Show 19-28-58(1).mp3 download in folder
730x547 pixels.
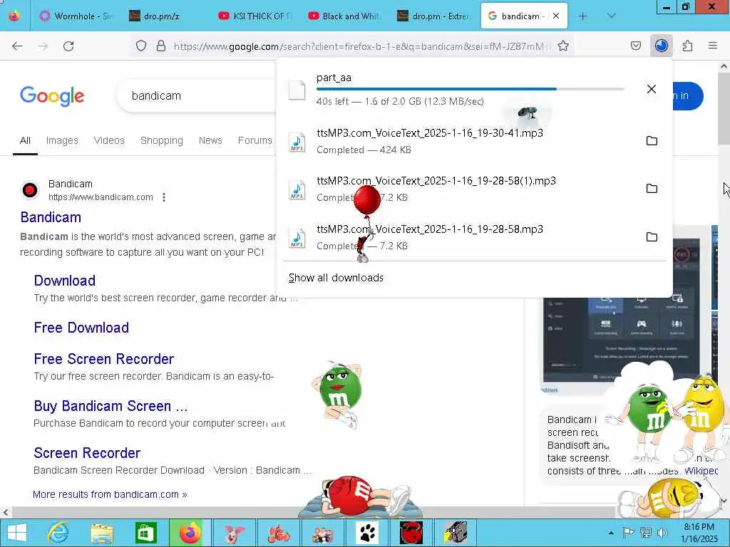coord(652,188)
